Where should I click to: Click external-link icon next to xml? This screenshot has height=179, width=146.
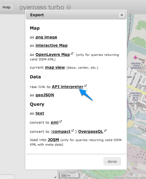coord(61,121)
